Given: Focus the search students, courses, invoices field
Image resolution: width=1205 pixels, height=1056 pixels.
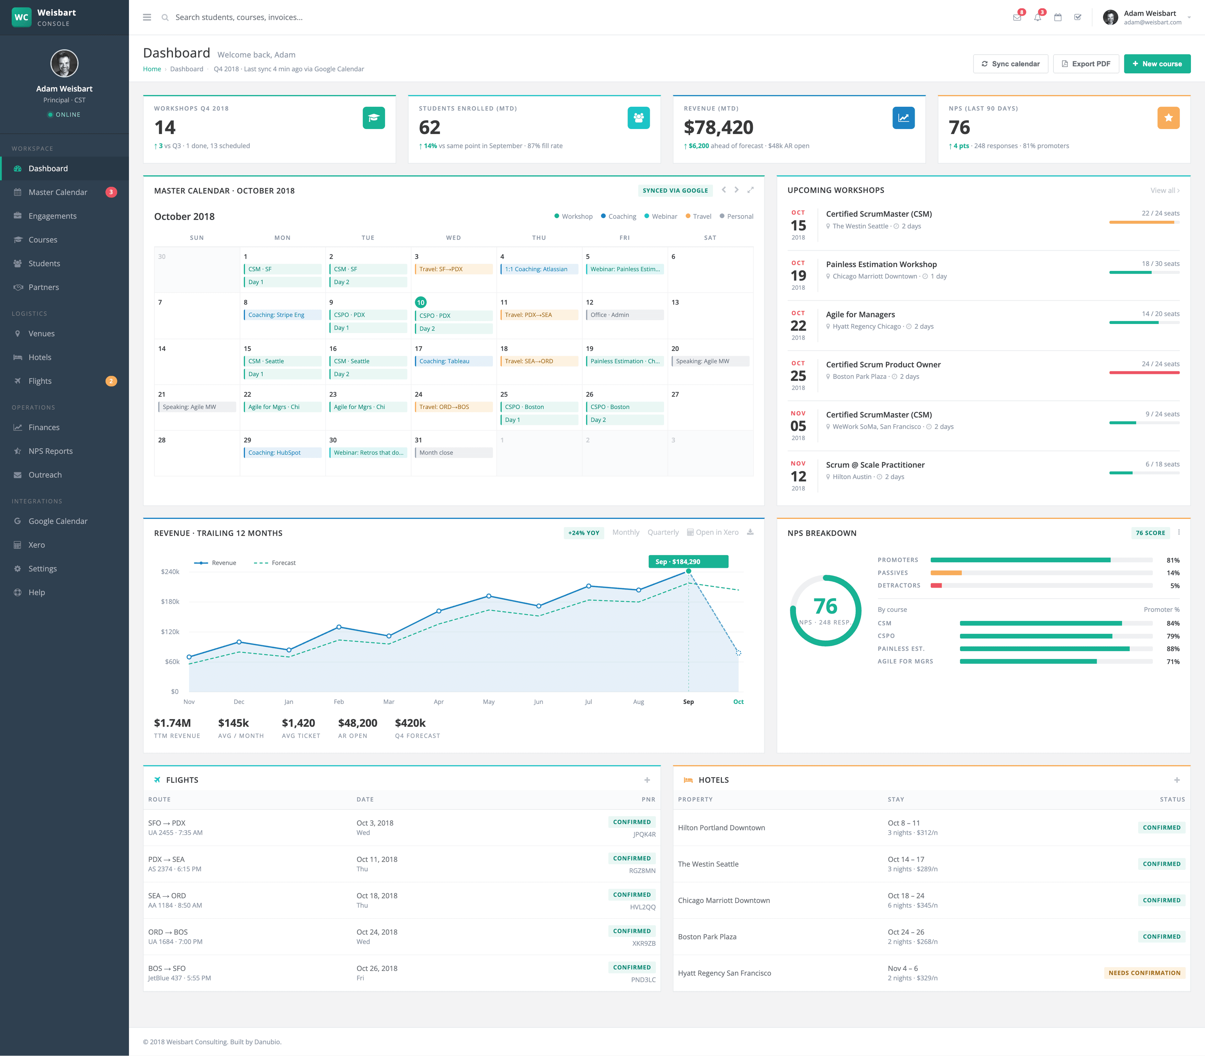Looking at the screenshot, I should tap(238, 17).
